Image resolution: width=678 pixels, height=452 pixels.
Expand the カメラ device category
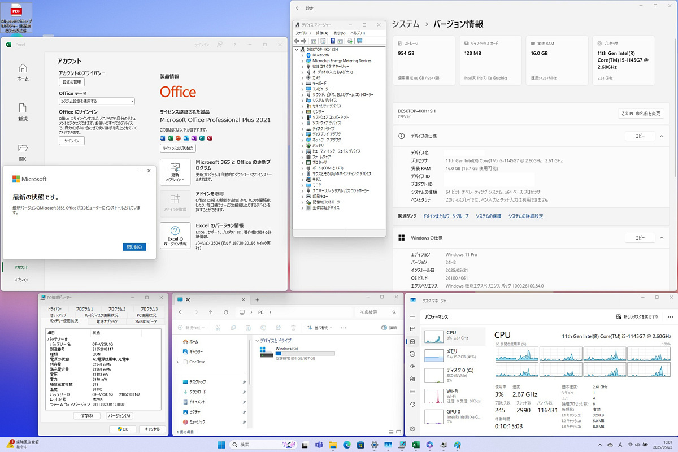[302, 78]
